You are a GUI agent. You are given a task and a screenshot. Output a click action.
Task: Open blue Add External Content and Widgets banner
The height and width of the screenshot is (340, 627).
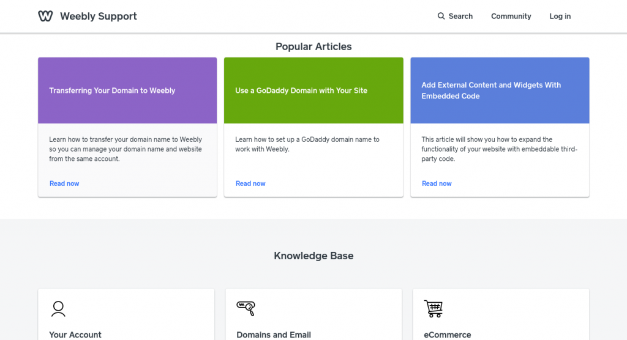click(500, 91)
